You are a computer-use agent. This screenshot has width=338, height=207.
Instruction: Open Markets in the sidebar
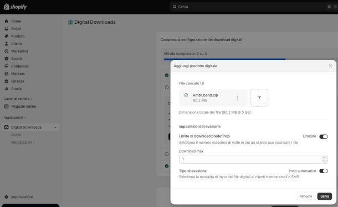(18, 74)
